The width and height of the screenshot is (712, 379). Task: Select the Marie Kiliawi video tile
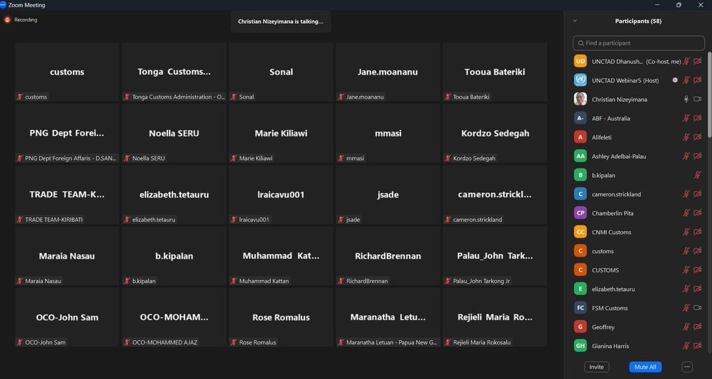point(281,133)
